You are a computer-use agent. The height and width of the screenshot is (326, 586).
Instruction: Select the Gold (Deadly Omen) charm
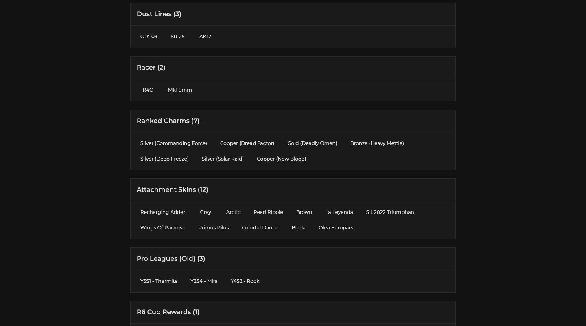tap(312, 143)
